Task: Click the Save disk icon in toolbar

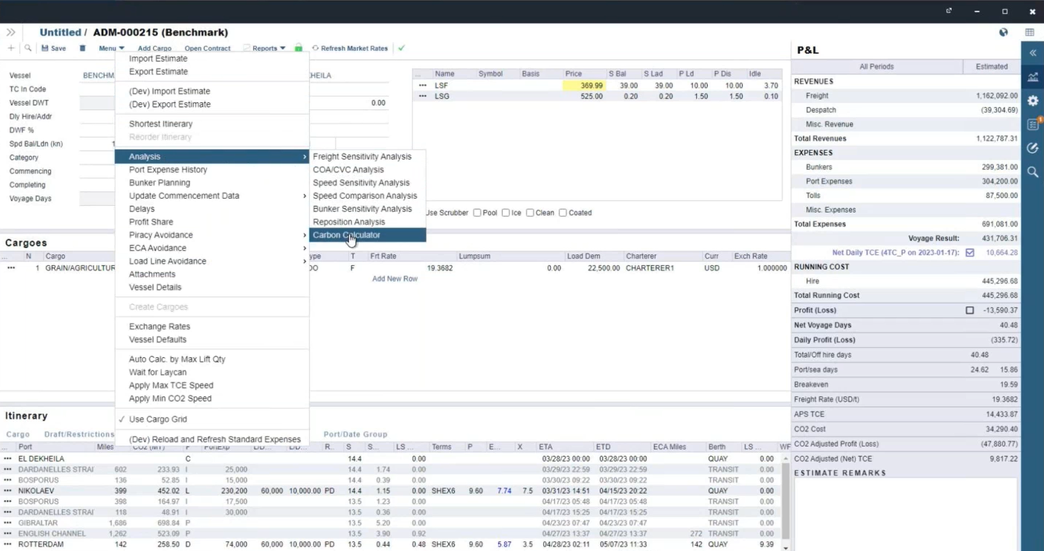Action: [45, 48]
